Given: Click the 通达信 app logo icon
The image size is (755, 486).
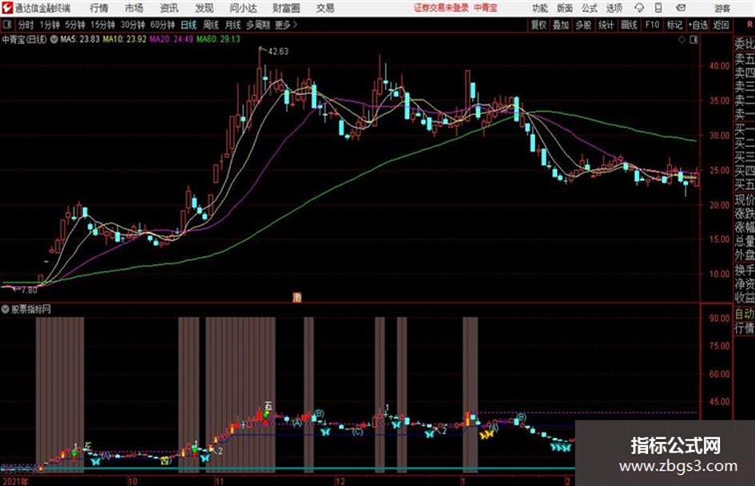Looking at the screenshot, I should [7, 8].
